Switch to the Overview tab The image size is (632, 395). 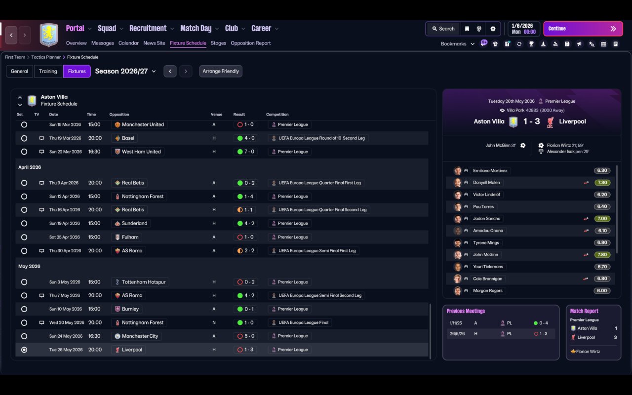tap(76, 43)
